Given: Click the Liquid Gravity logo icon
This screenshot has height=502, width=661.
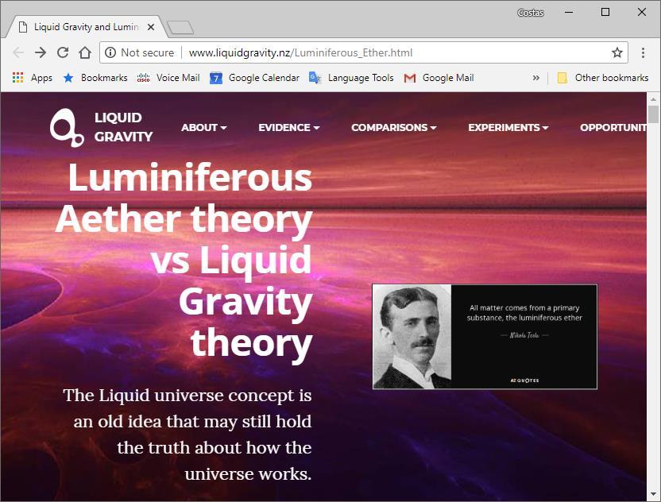Looking at the screenshot, I should [67, 128].
